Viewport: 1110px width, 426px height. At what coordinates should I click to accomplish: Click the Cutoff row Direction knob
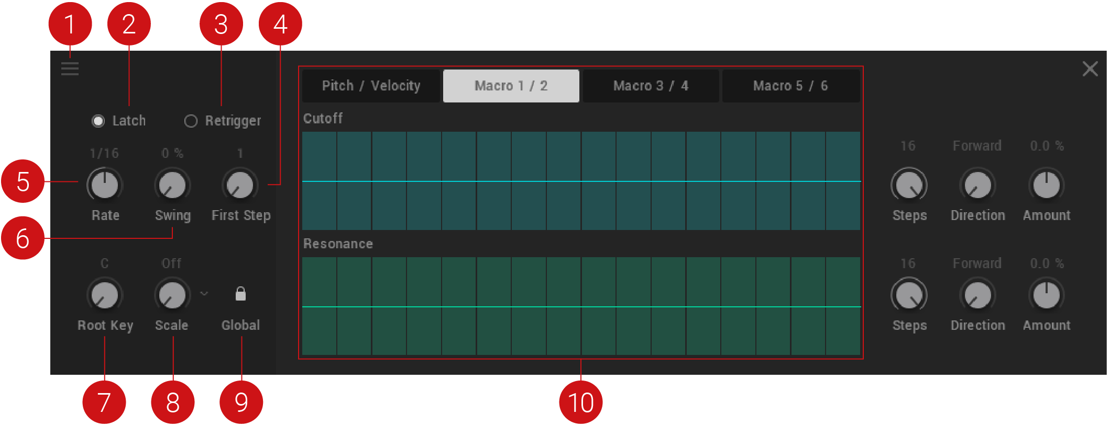(x=977, y=185)
